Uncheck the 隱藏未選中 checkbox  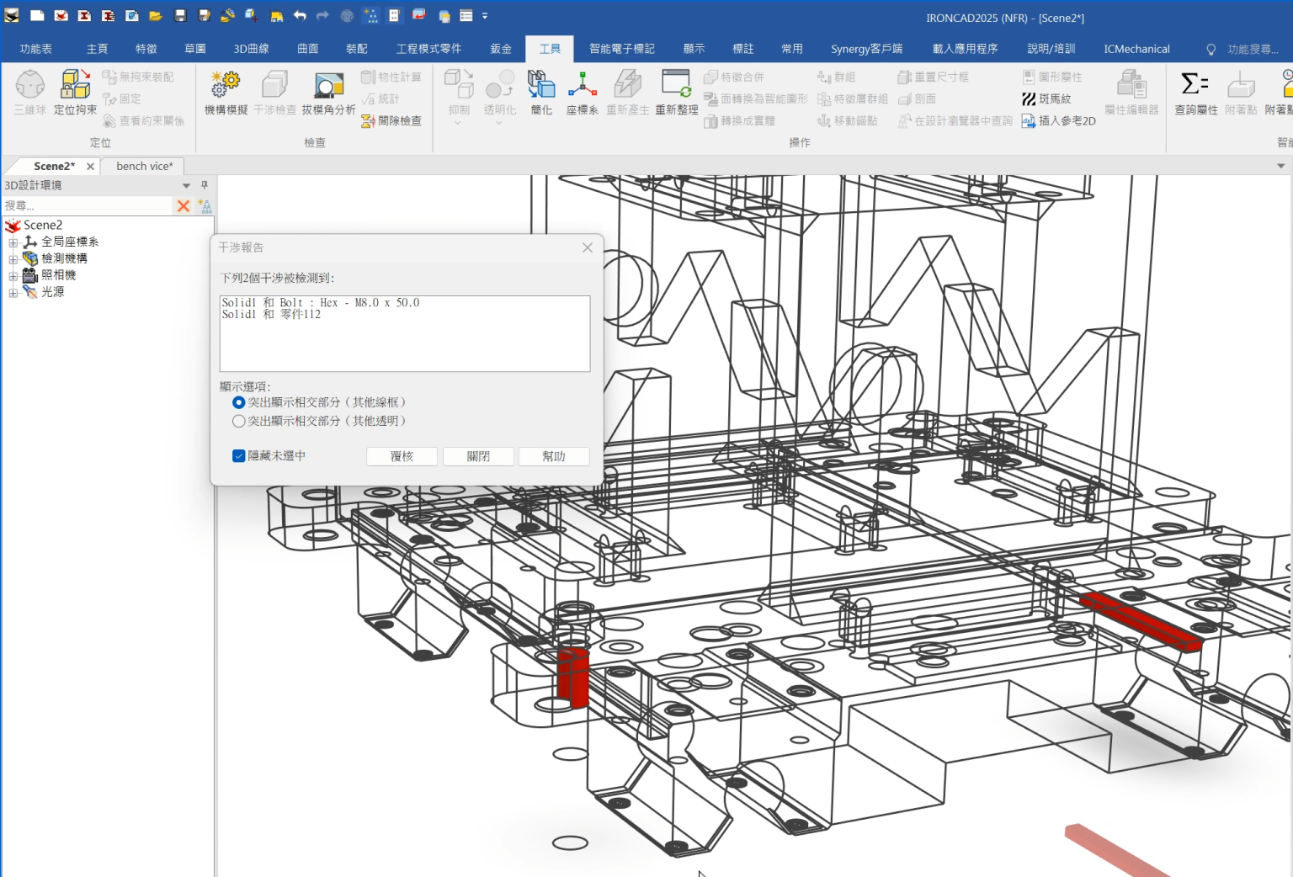pyautogui.click(x=239, y=455)
